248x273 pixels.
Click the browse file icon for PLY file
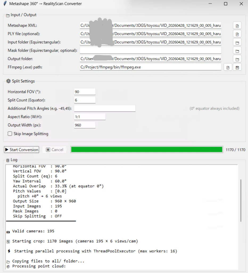(x=237, y=34)
